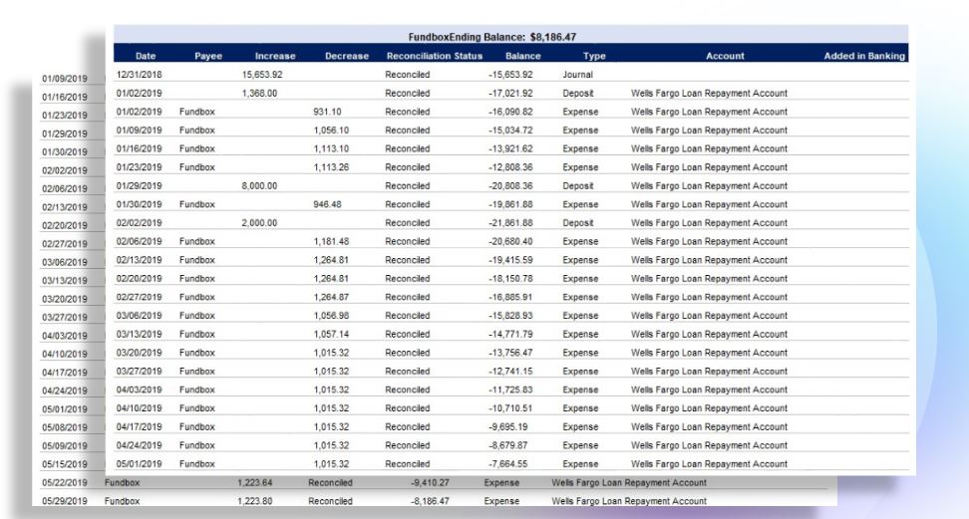The image size is (969, 519).
Task: Click the -15,034.72 balance value
Action: [x=510, y=130]
